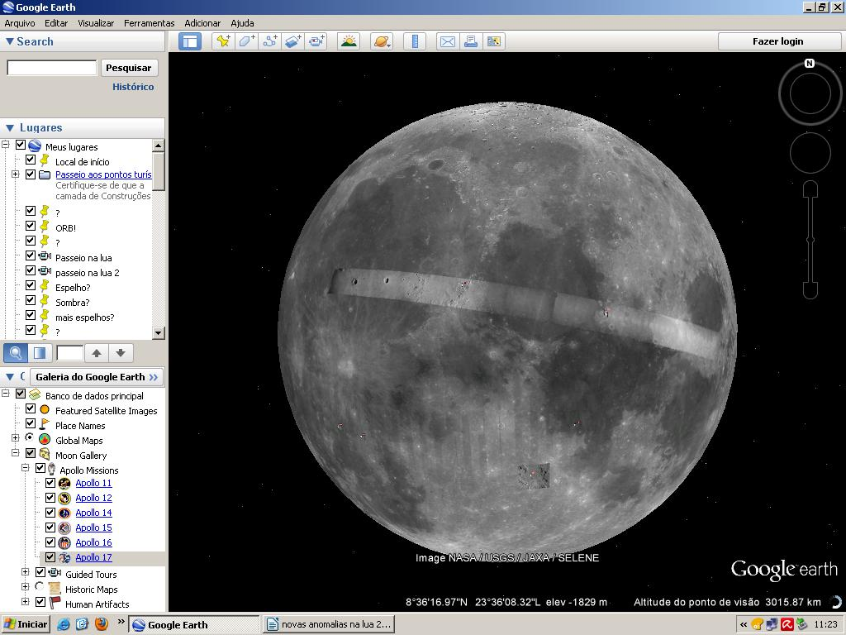Select the Historic Maps radio button
Screen dimensions: 846x635
pos(40,586)
